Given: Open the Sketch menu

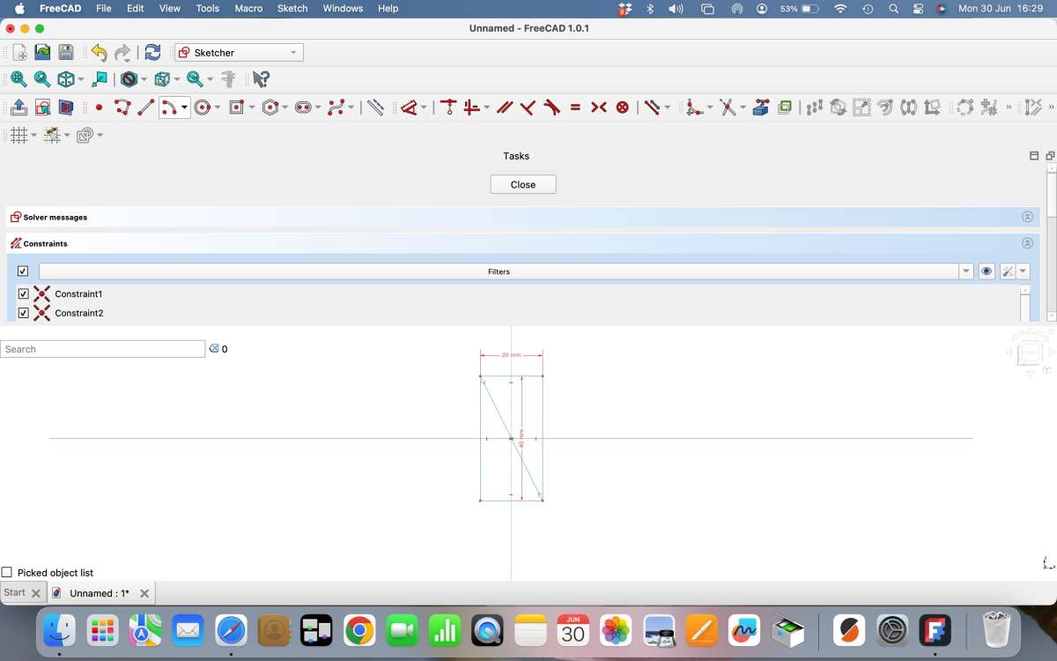Looking at the screenshot, I should pos(292,8).
